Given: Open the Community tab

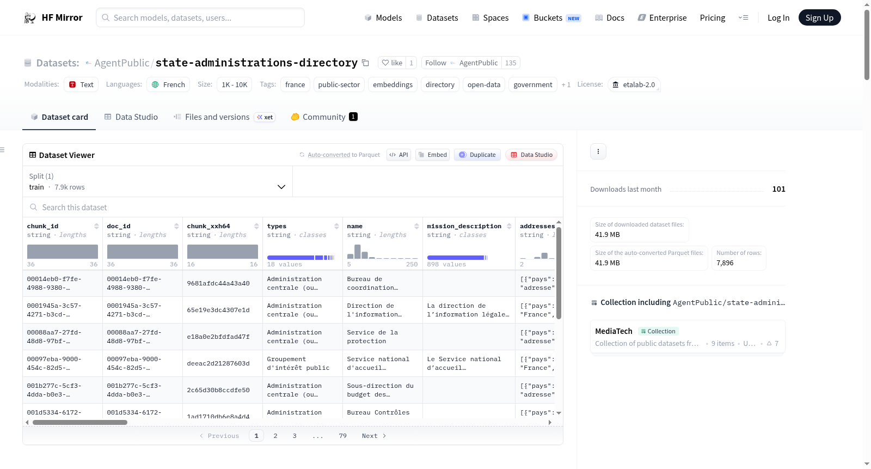Looking at the screenshot, I should click(x=324, y=117).
